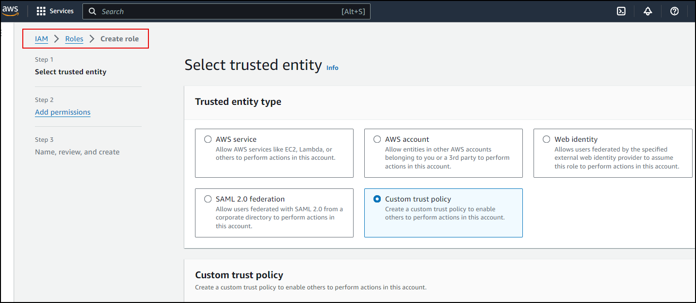Screen dimensions: 696x303
Task: Select the AWS service radio option
Action: point(208,139)
